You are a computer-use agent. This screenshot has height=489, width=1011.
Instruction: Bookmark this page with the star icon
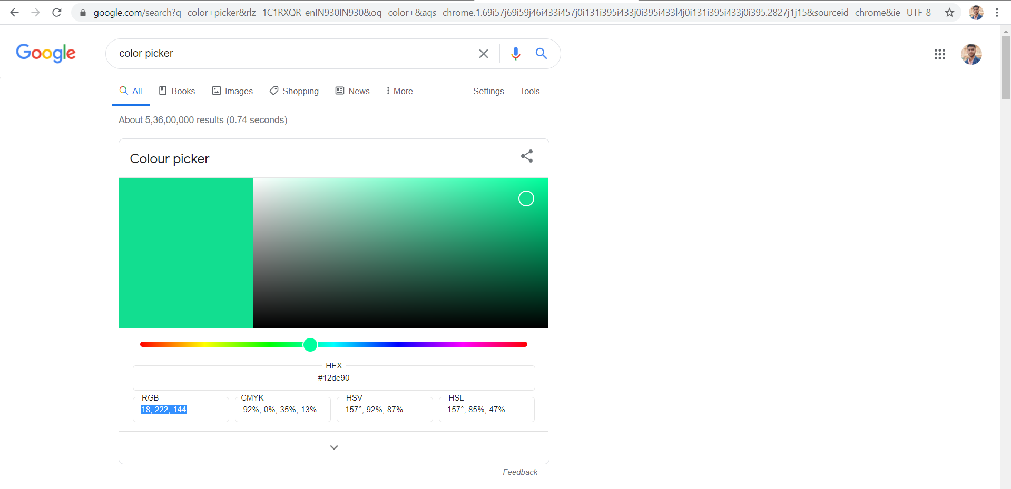pyautogui.click(x=949, y=13)
